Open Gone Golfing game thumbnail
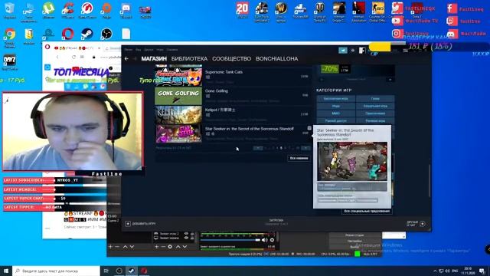Image resolution: width=490 pixels, height=276 pixels. (178, 96)
